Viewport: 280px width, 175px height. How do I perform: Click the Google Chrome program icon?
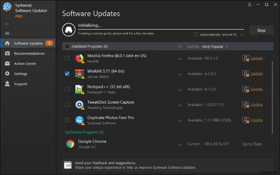coord(70,144)
